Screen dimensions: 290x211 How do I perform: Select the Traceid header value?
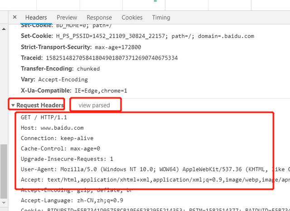click(x=112, y=58)
